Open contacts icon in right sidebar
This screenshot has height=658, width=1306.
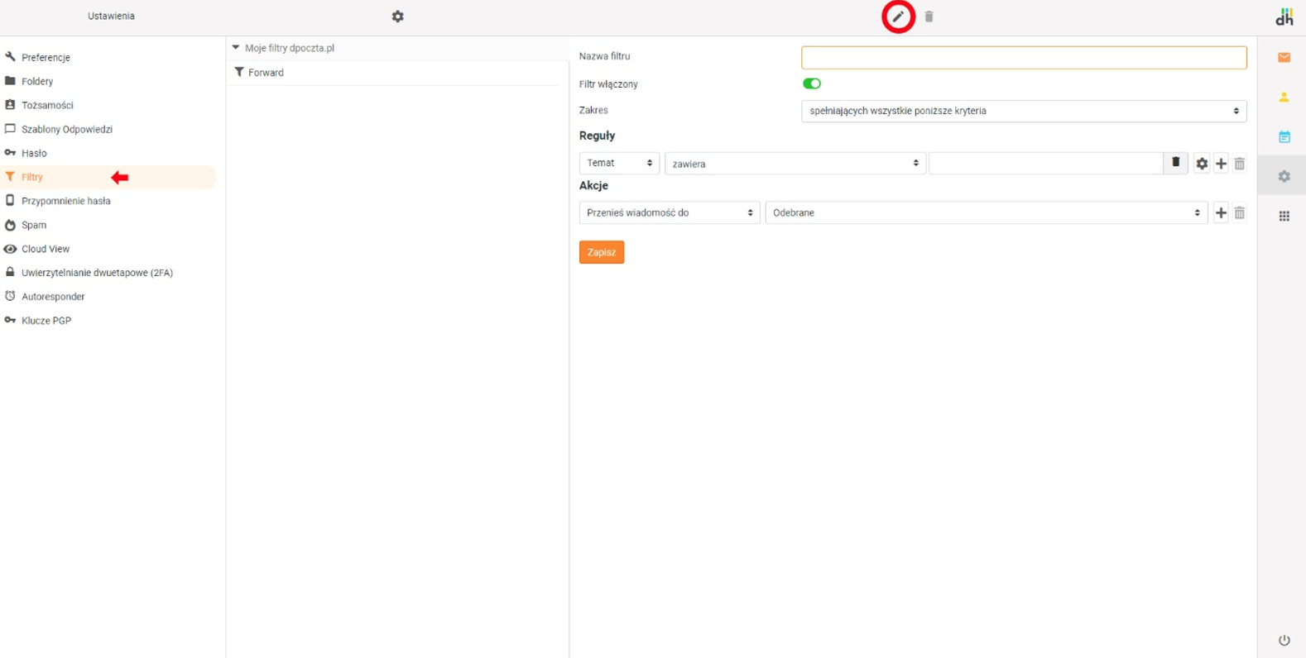click(x=1284, y=97)
